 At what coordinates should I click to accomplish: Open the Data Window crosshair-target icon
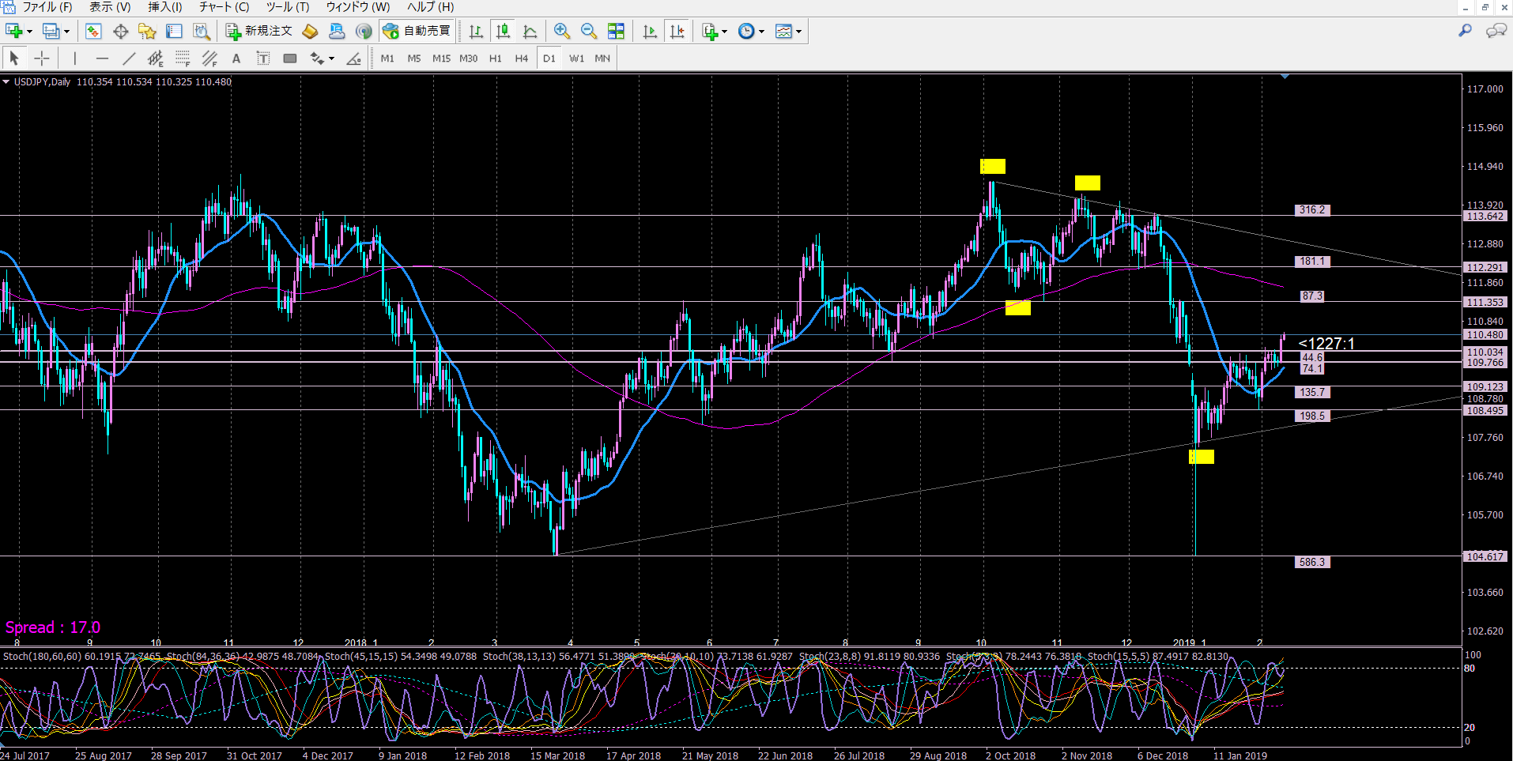120,31
